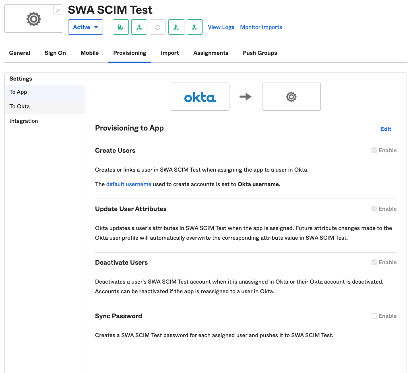Open the Active status dropdown
This screenshot has height=373, width=413.
coord(85,27)
